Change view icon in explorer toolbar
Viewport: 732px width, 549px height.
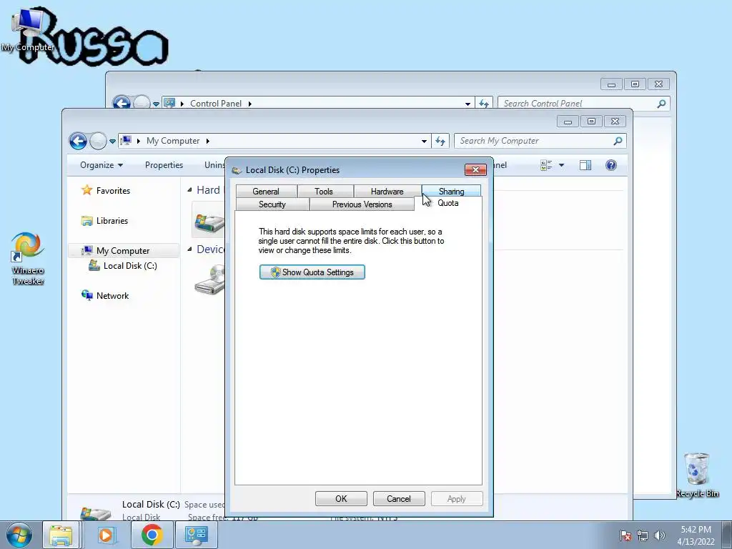coord(545,165)
